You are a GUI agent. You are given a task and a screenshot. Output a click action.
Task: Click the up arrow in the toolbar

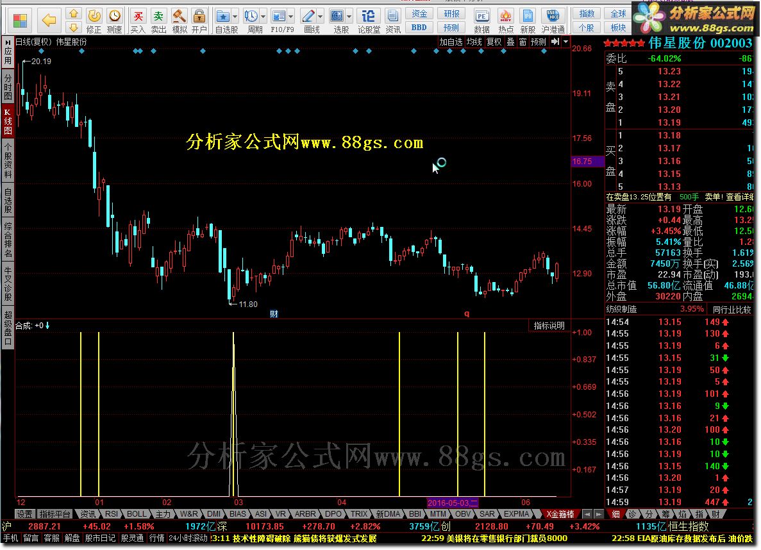[x=73, y=13]
